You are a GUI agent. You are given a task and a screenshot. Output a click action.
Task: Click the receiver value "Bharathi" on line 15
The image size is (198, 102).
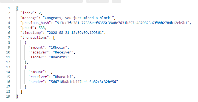point(63,77)
